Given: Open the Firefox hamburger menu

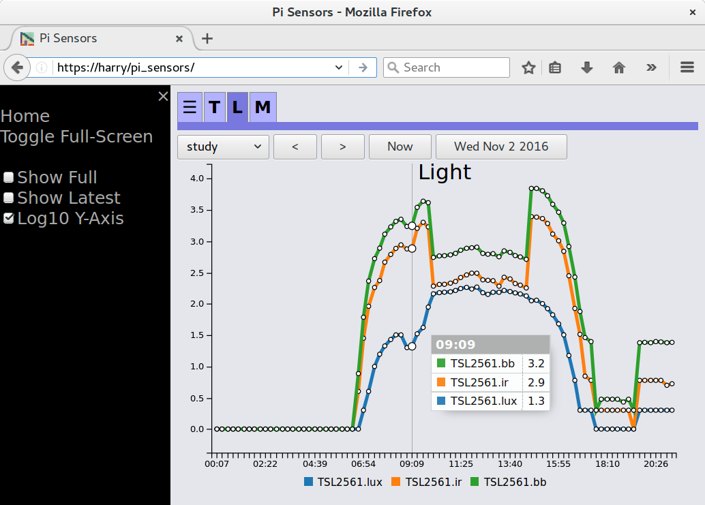Looking at the screenshot, I should [687, 68].
